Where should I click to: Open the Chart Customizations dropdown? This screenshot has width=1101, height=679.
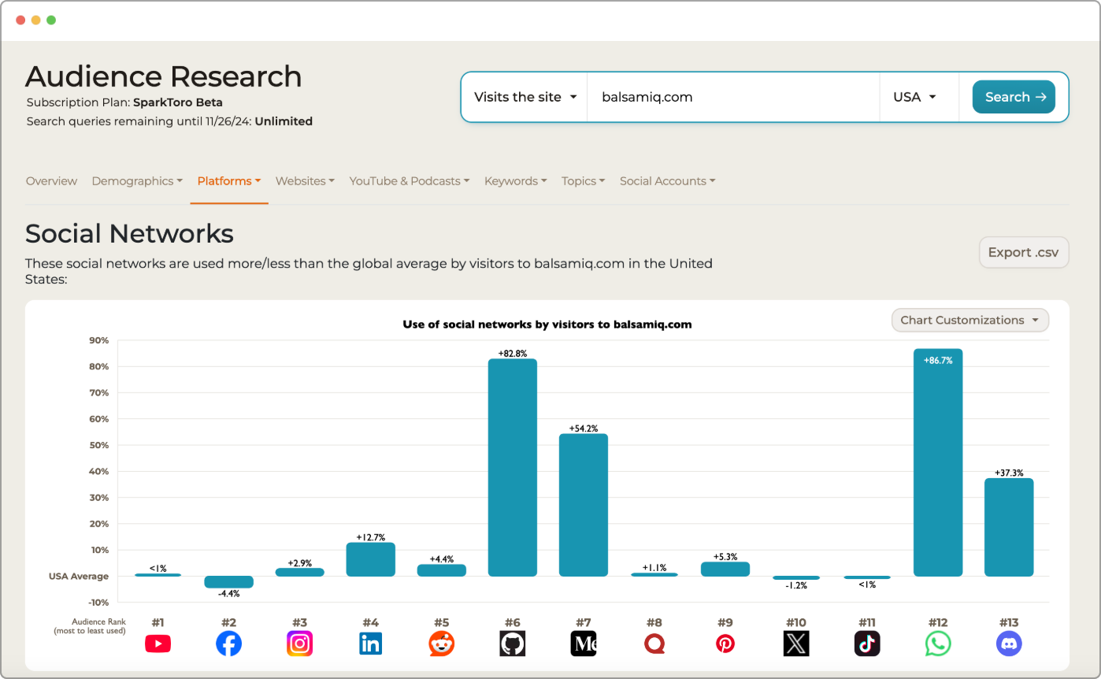pyautogui.click(x=969, y=320)
